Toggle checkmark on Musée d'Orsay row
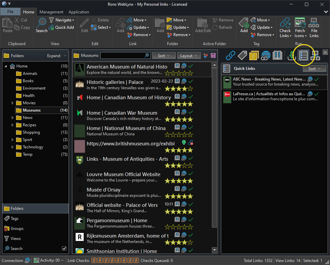 click(191, 189)
